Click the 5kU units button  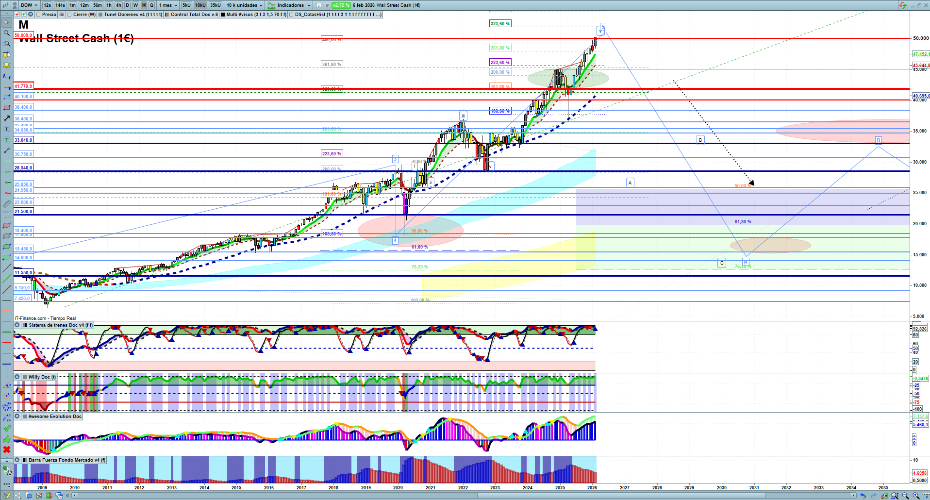click(x=186, y=5)
